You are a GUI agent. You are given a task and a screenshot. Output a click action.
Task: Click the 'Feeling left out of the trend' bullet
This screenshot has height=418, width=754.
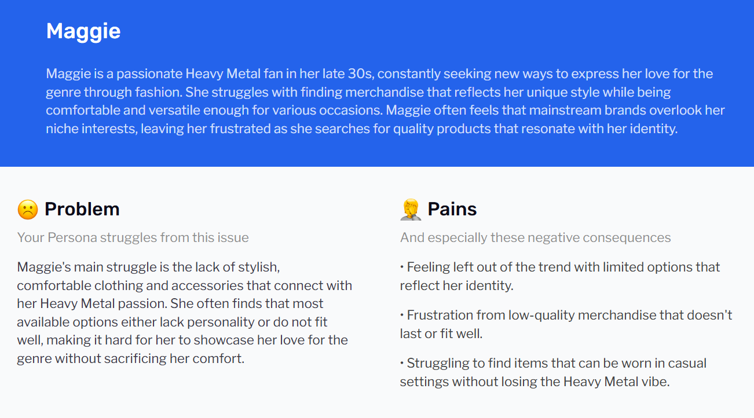(x=560, y=276)
